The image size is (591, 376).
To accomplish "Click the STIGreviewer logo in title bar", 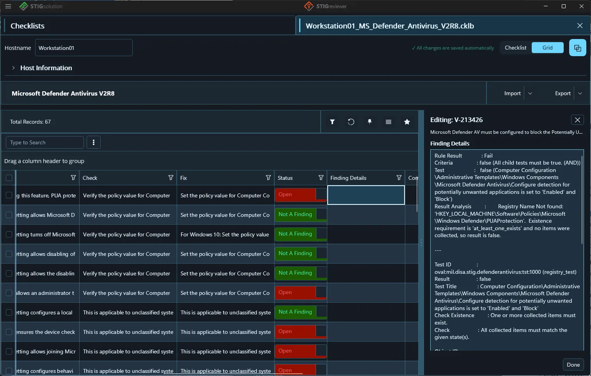I will 325,6.
